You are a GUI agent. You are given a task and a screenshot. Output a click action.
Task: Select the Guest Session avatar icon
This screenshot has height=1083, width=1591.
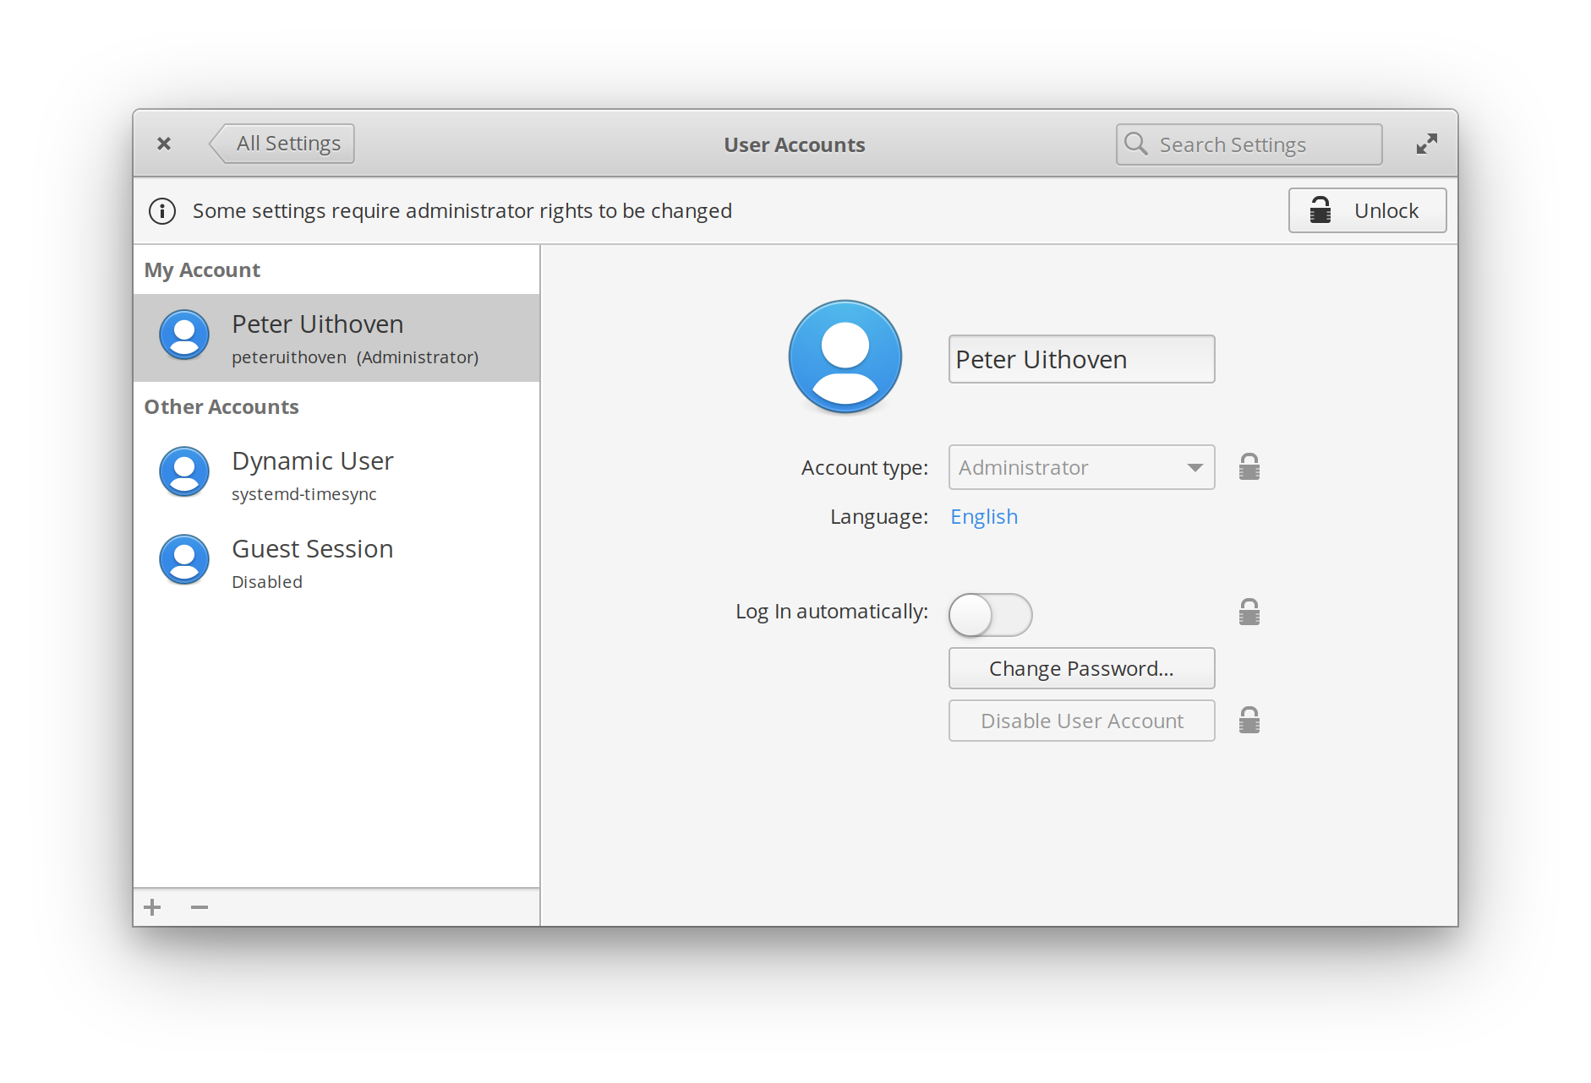184,559
